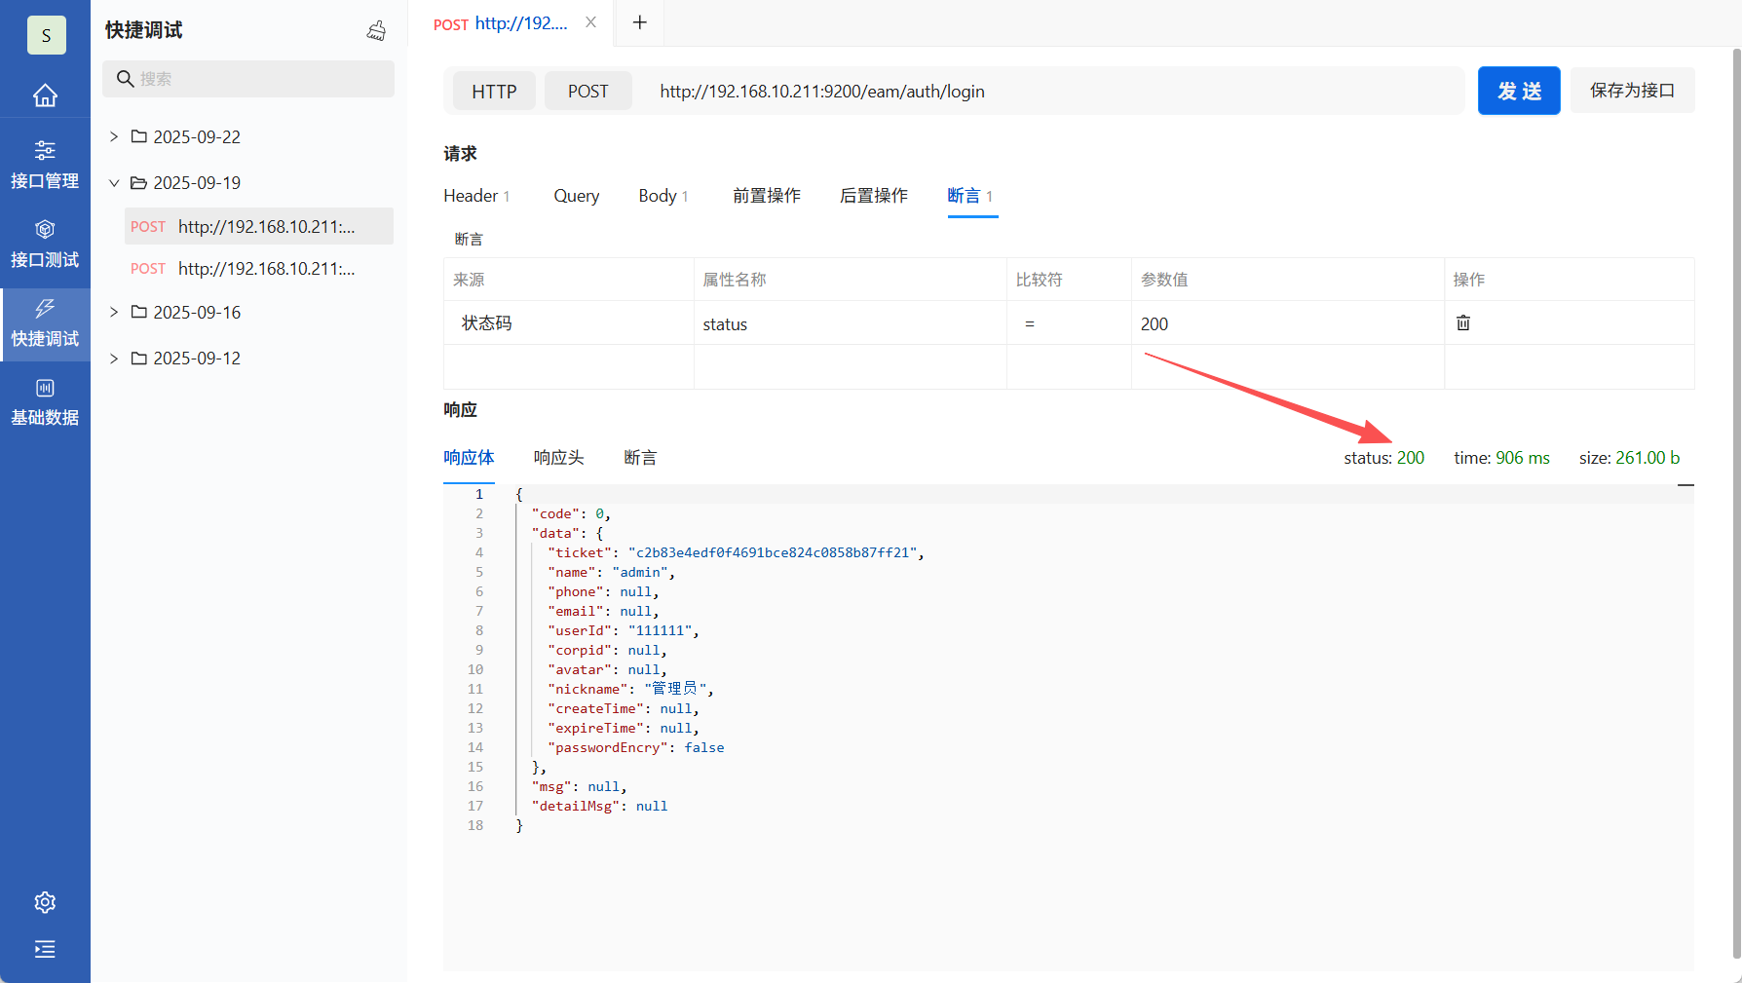
Task: Click the search magnifier icon
Action: [x=125, y=79]
